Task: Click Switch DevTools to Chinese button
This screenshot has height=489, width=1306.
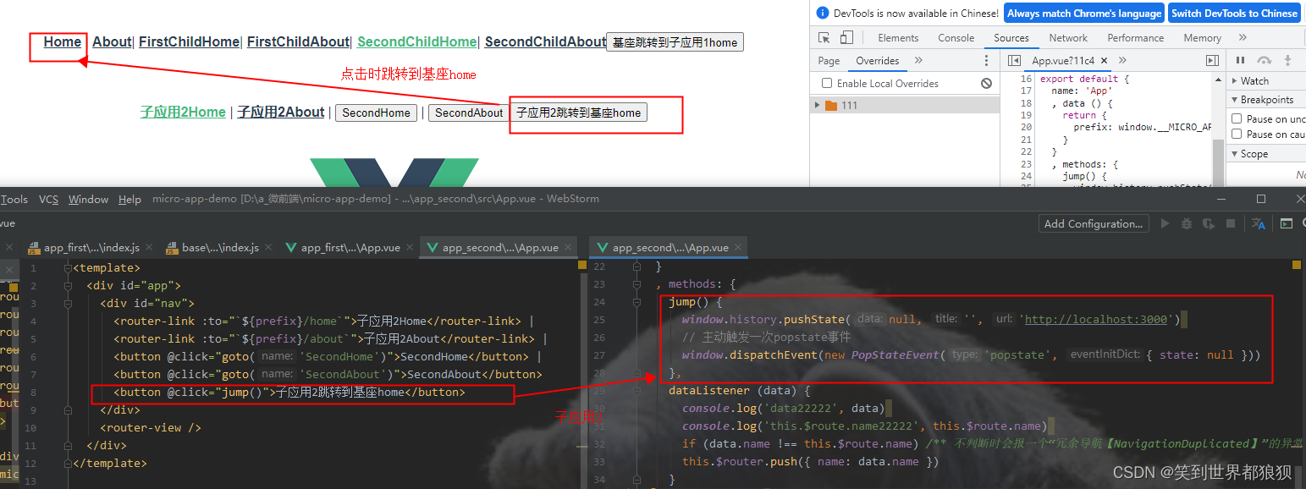Action: 1234,13
